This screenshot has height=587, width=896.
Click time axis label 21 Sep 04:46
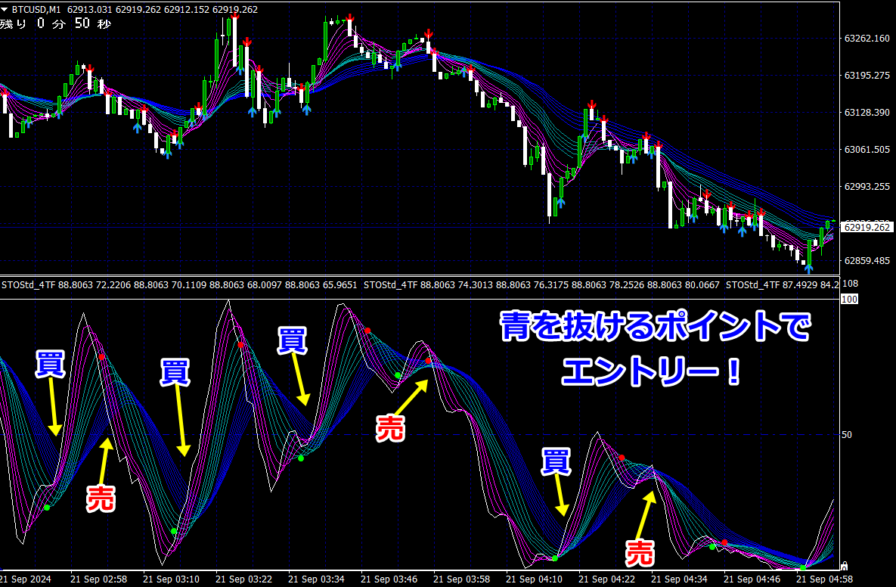point(752,579)
